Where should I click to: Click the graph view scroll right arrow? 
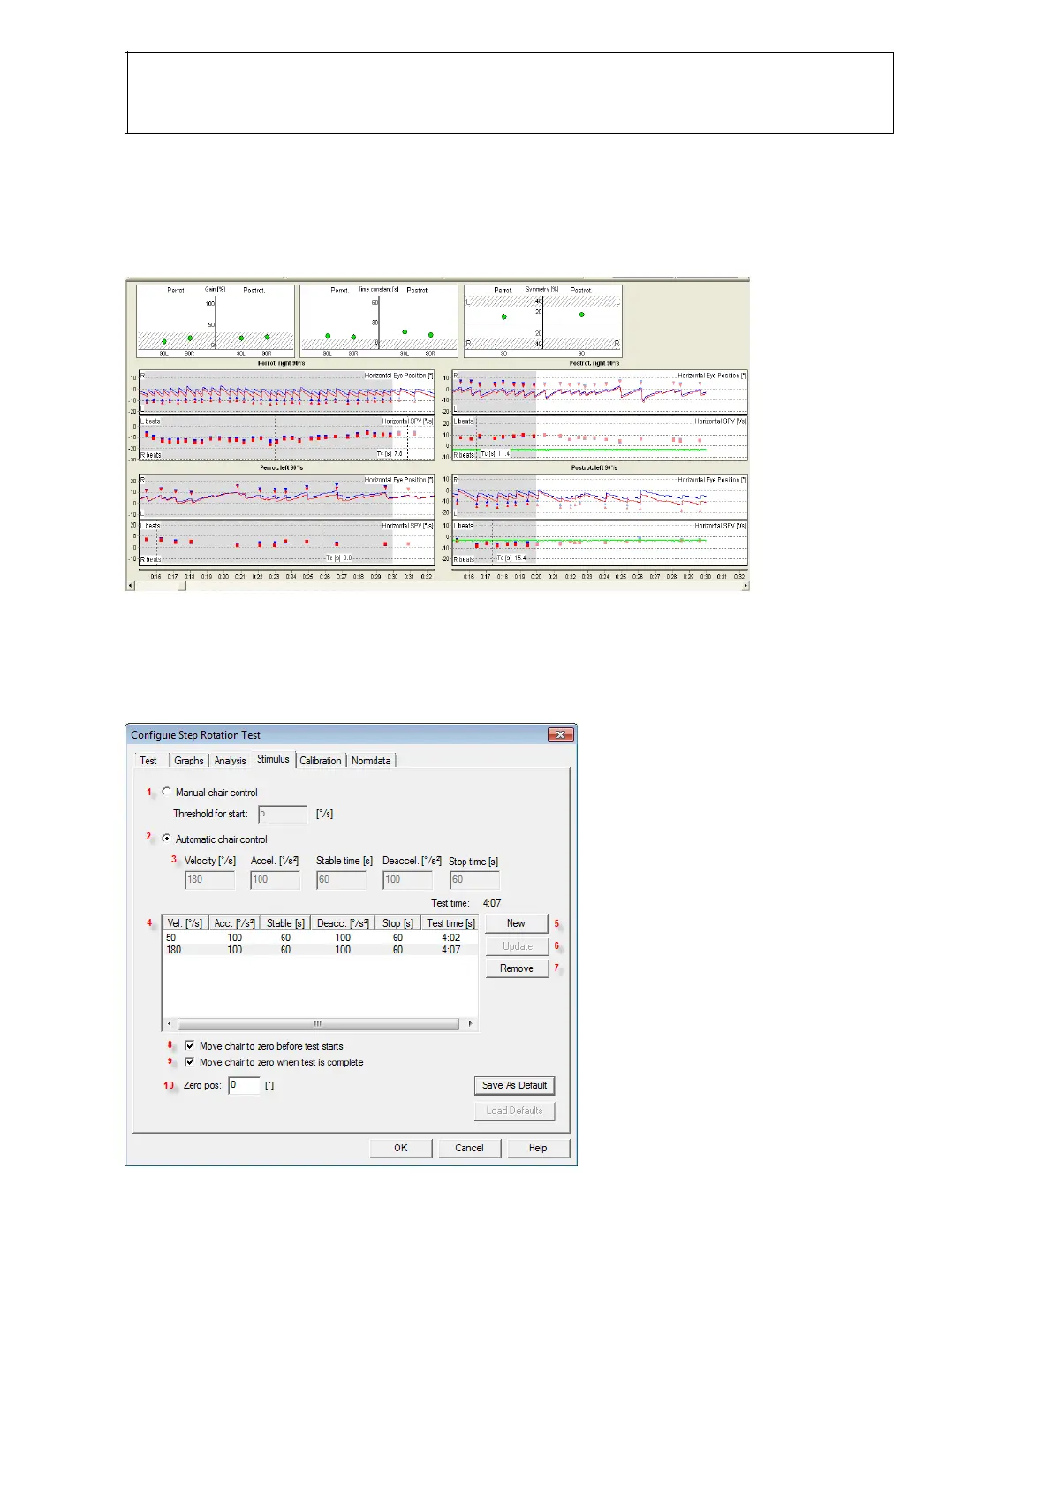(745, 586)
